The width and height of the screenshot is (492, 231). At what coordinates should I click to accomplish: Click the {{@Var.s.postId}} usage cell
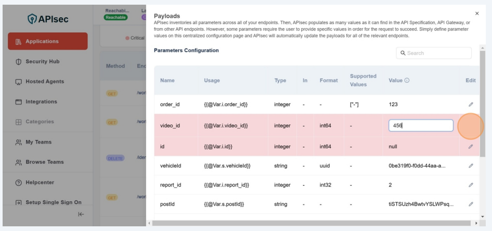224,204
